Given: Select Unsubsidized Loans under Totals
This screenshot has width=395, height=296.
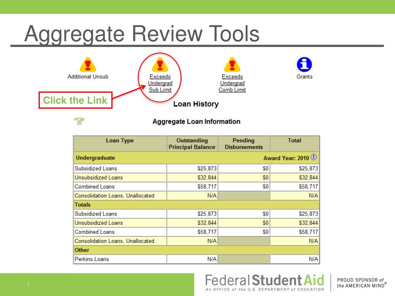Looking at the screenshot, I should coord(98,223).
